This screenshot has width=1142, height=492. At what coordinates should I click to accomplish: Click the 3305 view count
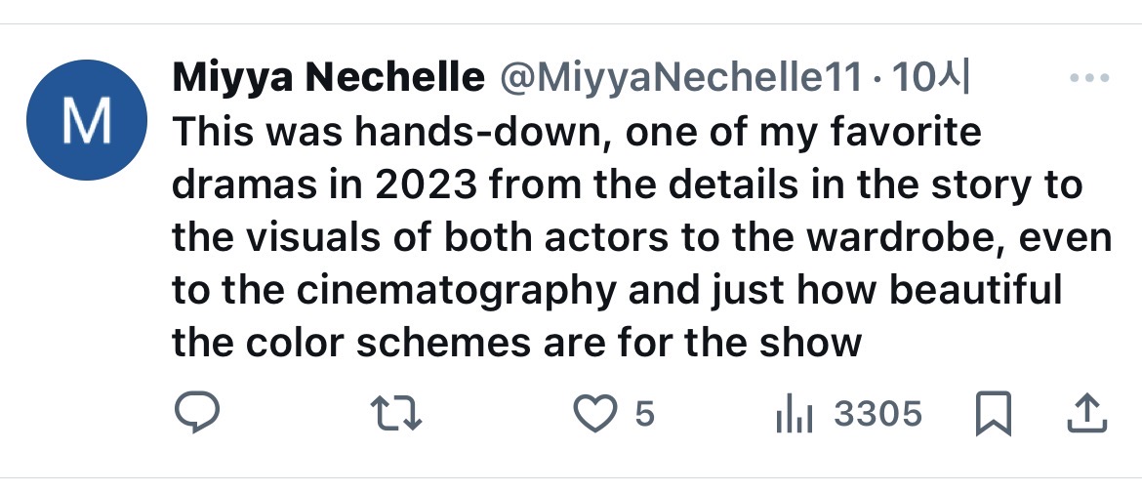tap(878, 414)
